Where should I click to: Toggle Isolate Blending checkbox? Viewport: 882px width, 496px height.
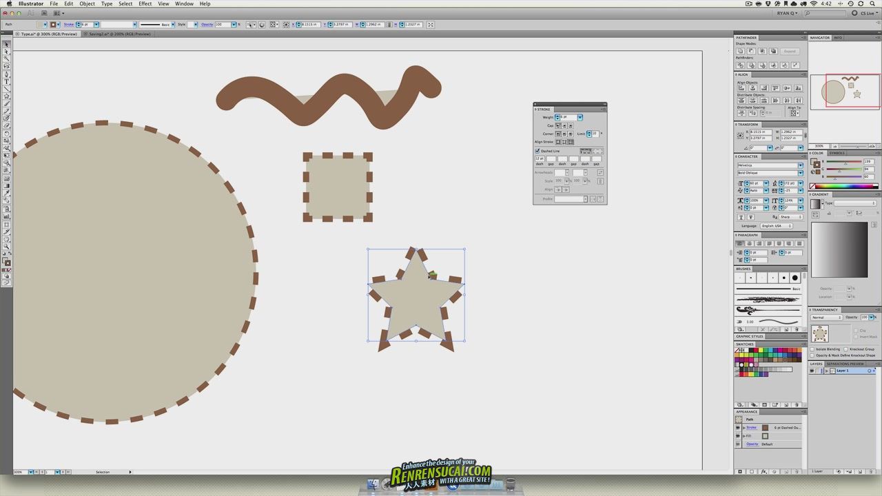point(812,349)
